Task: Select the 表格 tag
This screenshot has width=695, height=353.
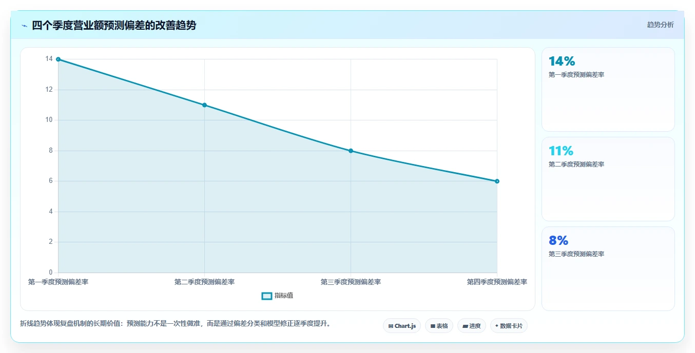Action: 439,326
